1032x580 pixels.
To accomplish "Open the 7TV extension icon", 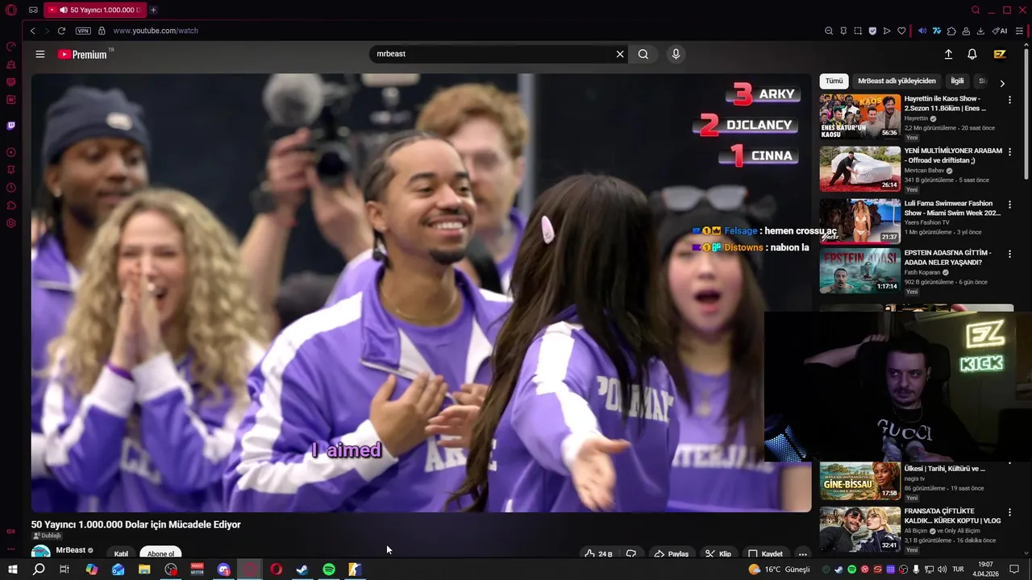I will pos(937,31).
